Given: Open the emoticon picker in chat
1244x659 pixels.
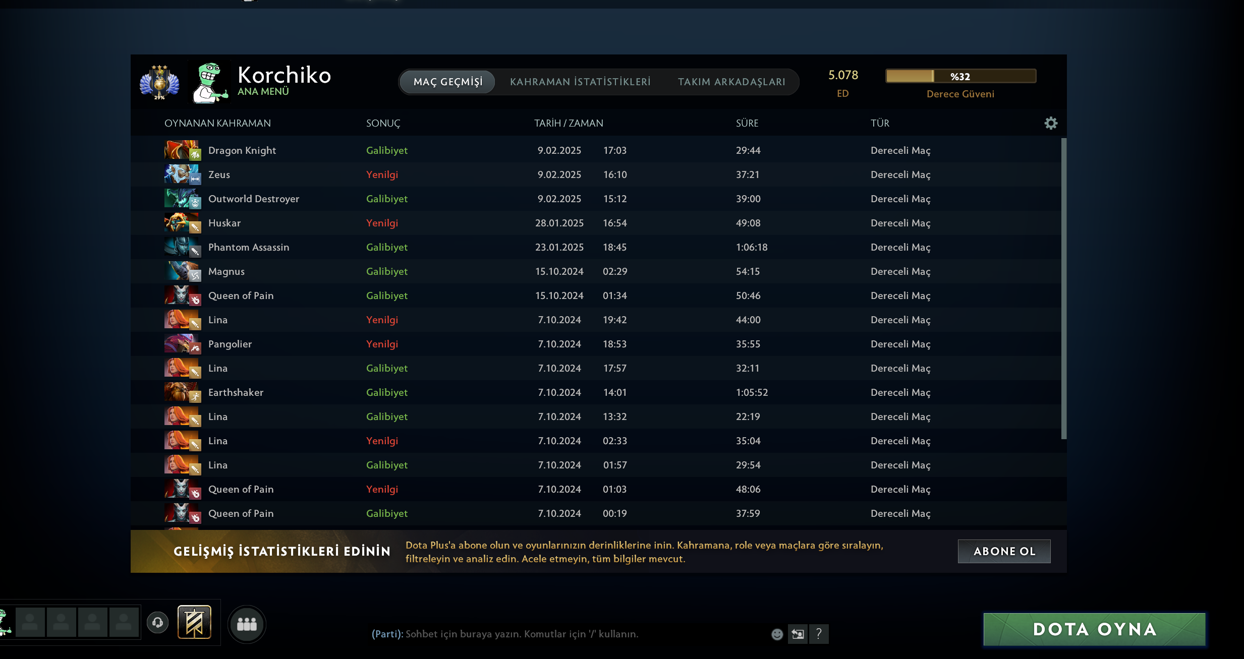Looking at the screenshot, I should (x=777, y=634).
